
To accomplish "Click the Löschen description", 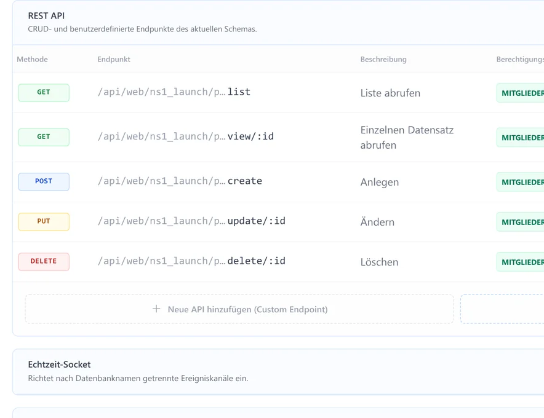I will tap(379, 262).
